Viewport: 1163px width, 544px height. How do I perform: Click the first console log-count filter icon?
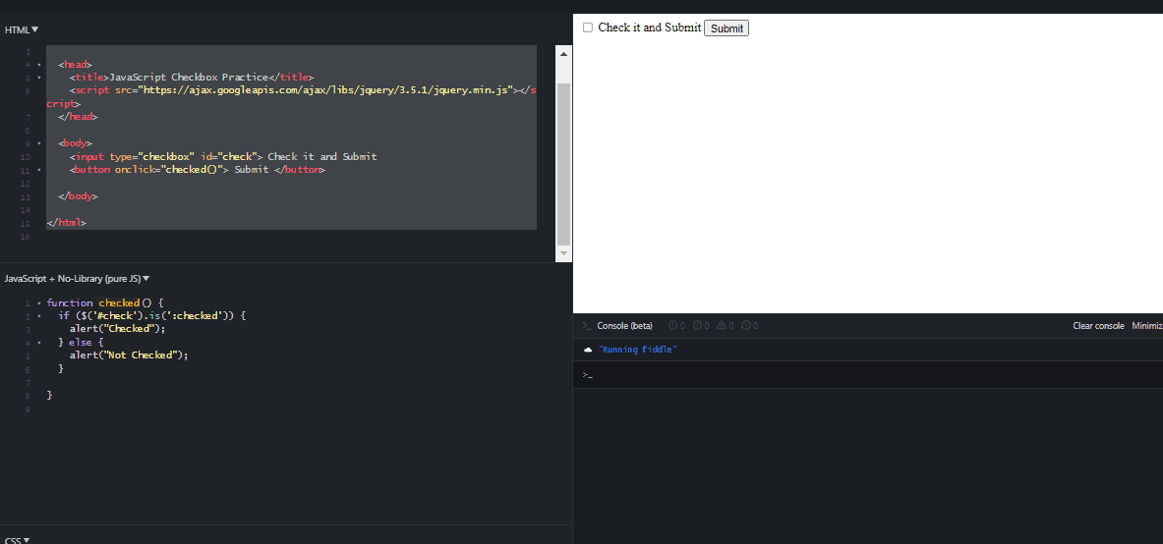pos(672,325)
